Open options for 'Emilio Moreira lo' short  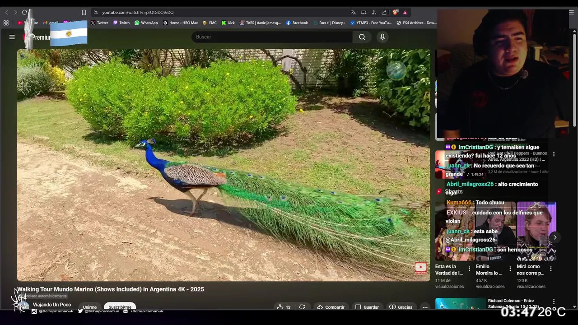point(510,269)
